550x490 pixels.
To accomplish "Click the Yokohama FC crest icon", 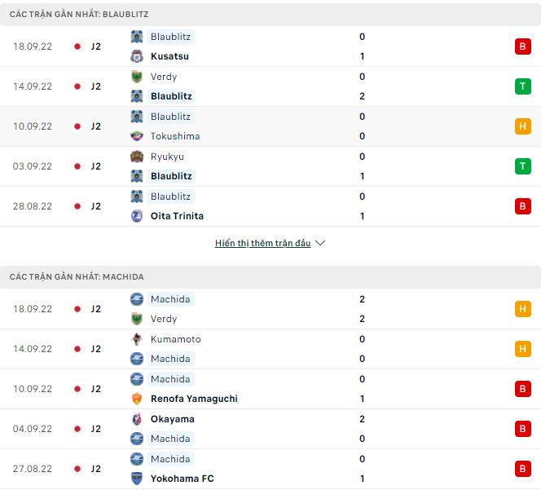I will (137, 479).
